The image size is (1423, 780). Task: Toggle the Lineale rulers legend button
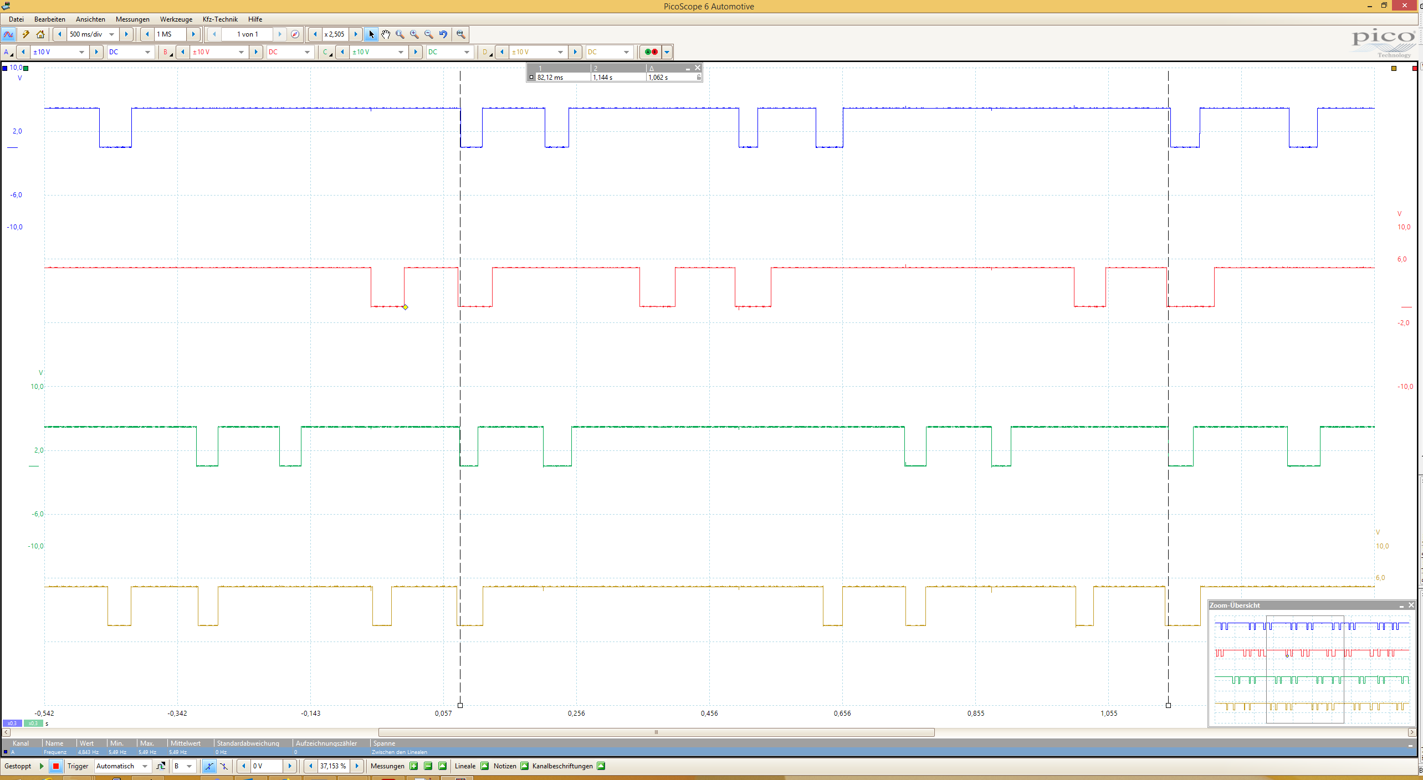[485, 766]
